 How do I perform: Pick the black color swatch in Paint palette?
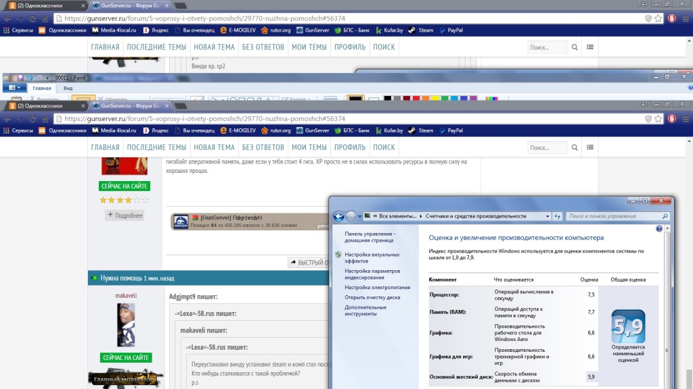coord(388,99)
